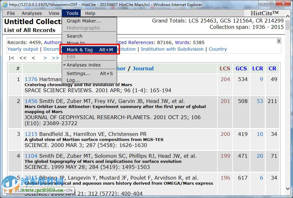The height and width of the screenshot is (198, 293).
Task: Open the Institution with Subdivision link
Action: pyautogui.click(x=172, y=49)
